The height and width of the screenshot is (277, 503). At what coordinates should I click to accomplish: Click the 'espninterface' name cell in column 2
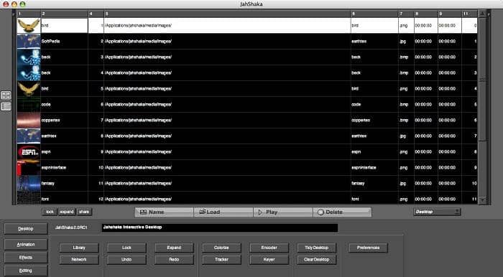tap(64, 167)
